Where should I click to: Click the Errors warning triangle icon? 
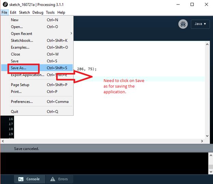point(53,179)
